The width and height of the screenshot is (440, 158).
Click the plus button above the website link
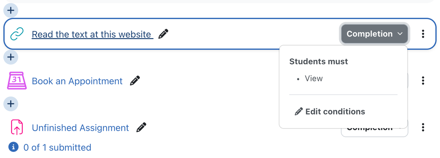click(x=11, y=11)
